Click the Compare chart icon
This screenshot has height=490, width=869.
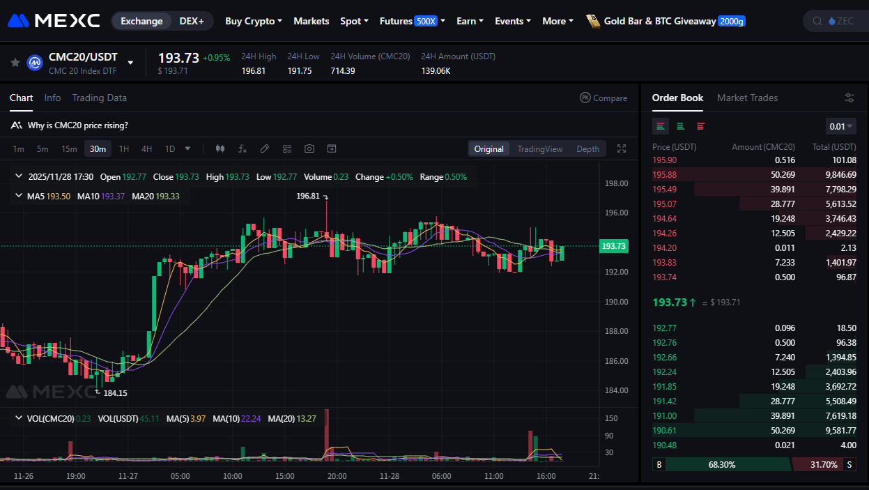[603, 98]
